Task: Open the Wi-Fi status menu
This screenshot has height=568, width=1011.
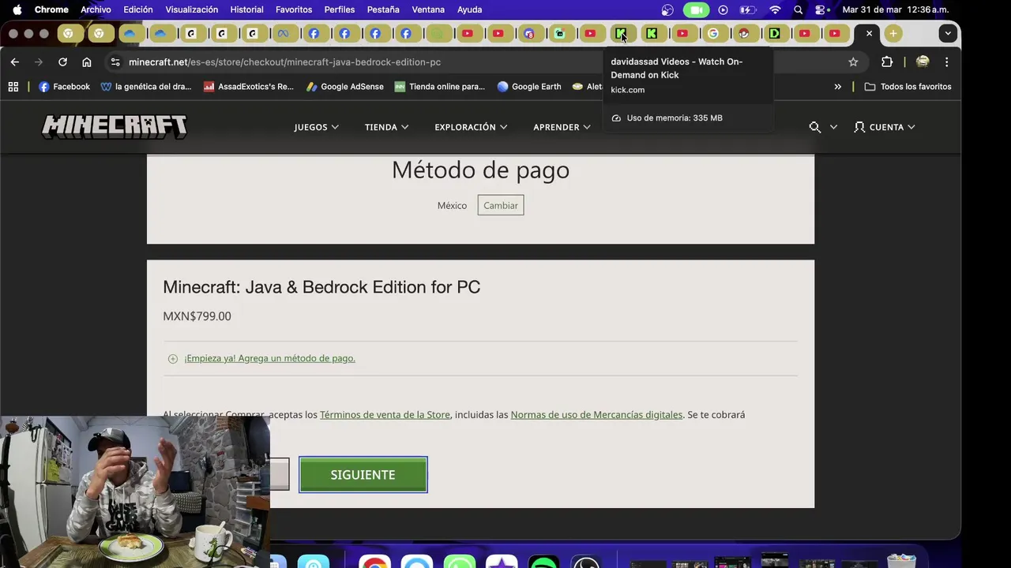Action: pos(775,9)
